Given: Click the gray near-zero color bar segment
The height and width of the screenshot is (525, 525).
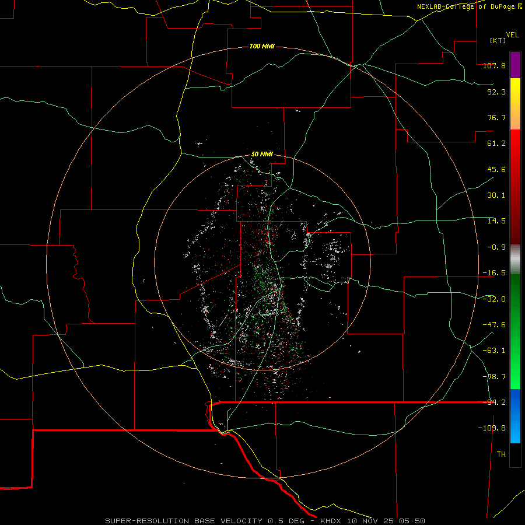Looking at the screenshot, I should point(515,260).
